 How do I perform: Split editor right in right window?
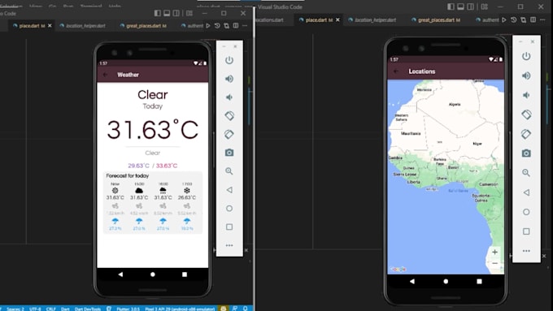coord(533,20)
